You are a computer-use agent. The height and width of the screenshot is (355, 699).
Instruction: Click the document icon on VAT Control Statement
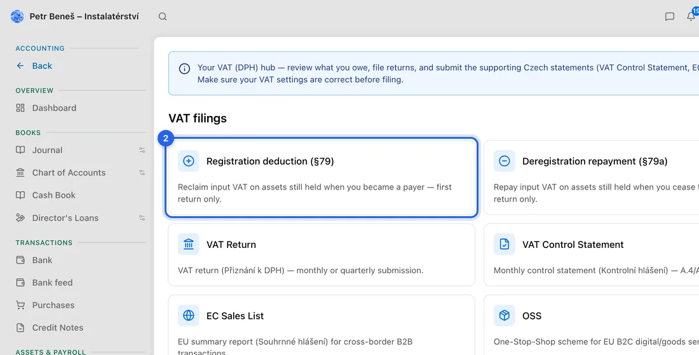point(504,244)
